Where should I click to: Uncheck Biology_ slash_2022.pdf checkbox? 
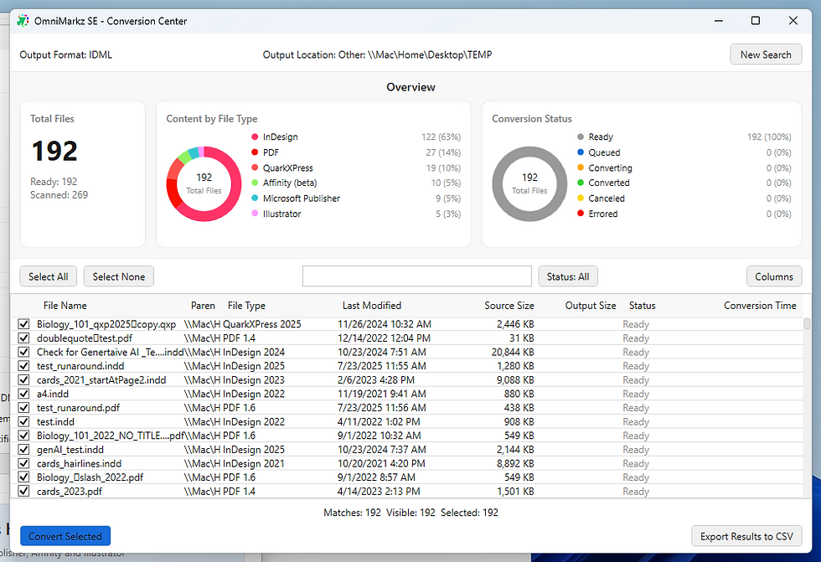click(x=23, y=477)
